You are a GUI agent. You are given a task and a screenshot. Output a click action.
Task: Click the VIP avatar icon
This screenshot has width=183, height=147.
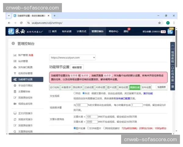(170, 31)
